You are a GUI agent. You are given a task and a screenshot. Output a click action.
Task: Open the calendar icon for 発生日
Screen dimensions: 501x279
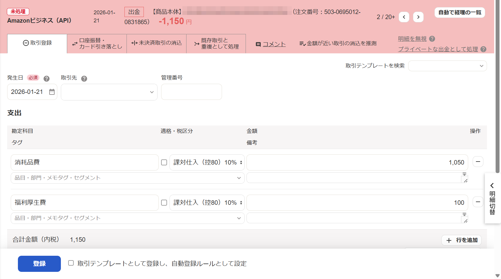[x=52, y=92]
